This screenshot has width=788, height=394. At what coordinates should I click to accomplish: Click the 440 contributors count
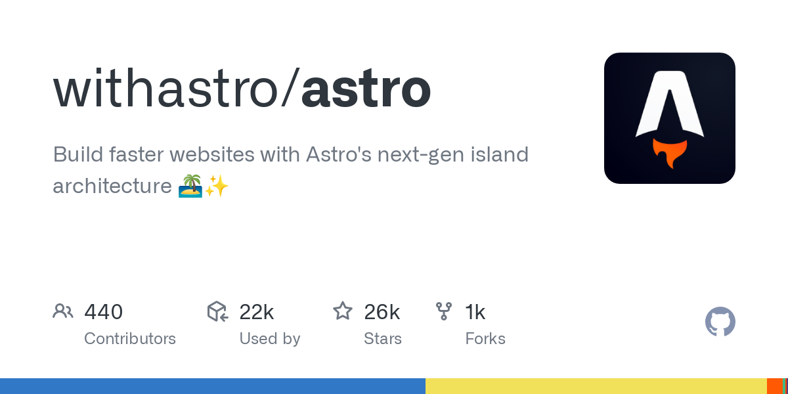[x=103, y=312]
